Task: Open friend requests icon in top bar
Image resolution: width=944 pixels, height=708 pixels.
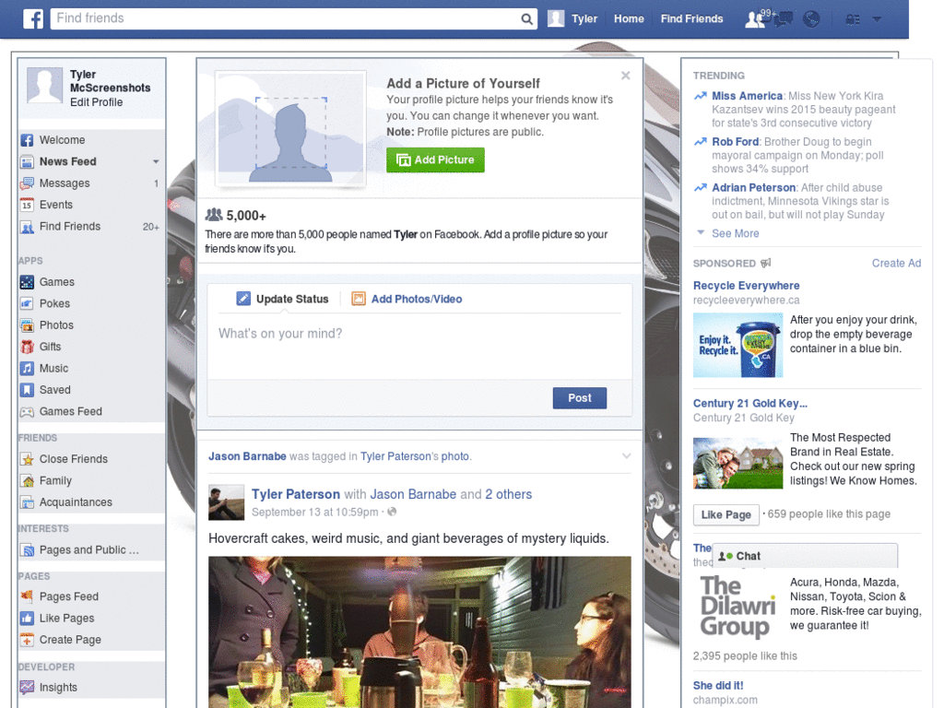Action: coord(754,19)
